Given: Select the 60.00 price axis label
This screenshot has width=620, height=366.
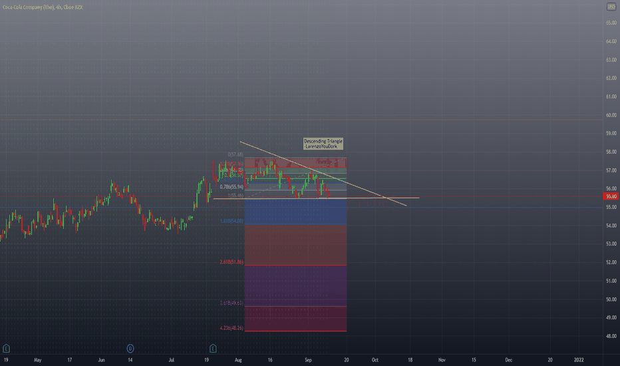Looking at the screenshot, I should (x=611, y=114).
